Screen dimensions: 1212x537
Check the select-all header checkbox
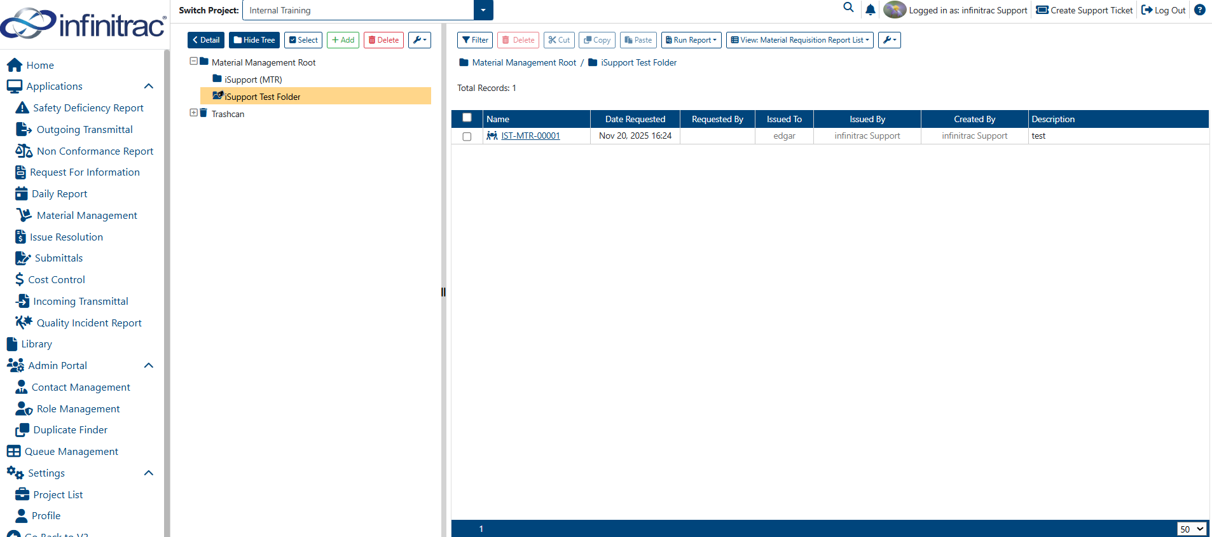467,118
